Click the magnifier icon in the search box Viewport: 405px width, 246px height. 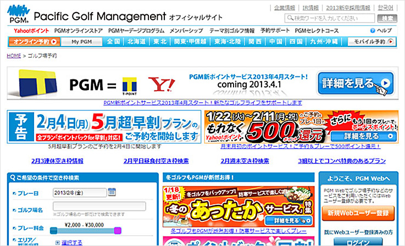290,18
